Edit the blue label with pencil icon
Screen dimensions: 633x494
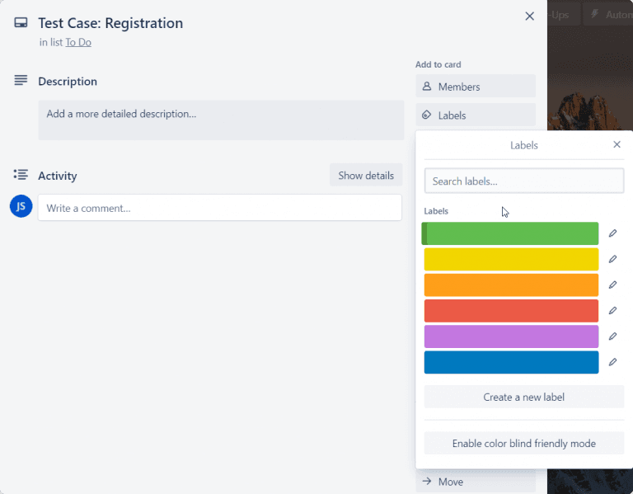[612, 362]
